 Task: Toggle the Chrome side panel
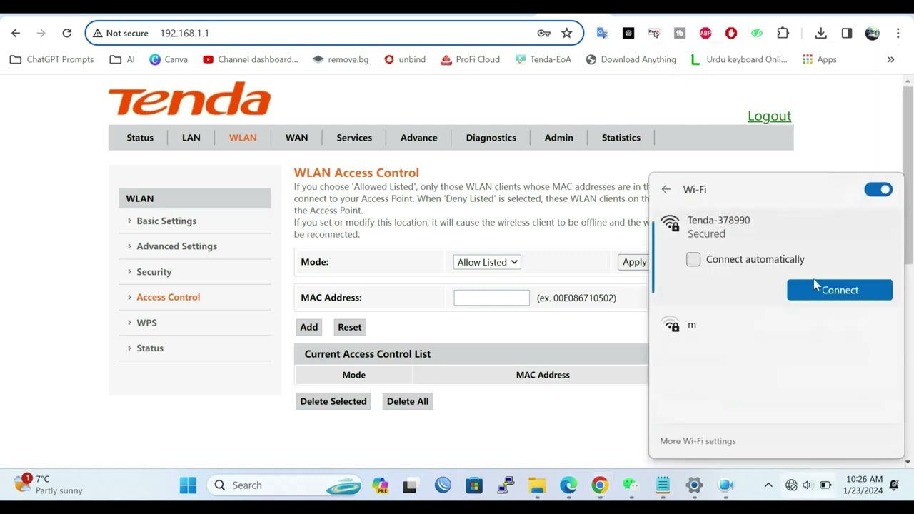[x=847, y=33]
